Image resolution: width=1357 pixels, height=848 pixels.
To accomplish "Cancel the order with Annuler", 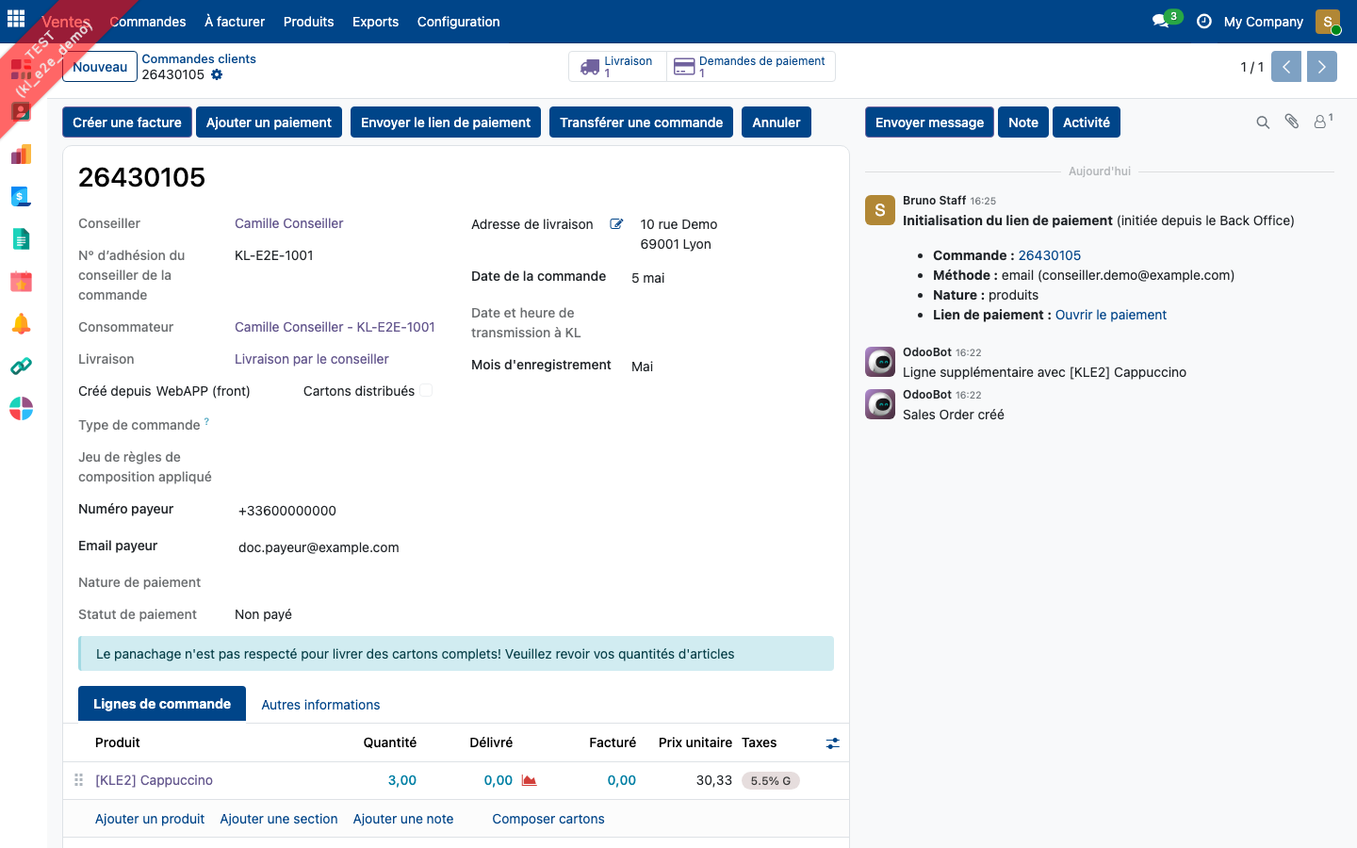I will click(777, 122).
